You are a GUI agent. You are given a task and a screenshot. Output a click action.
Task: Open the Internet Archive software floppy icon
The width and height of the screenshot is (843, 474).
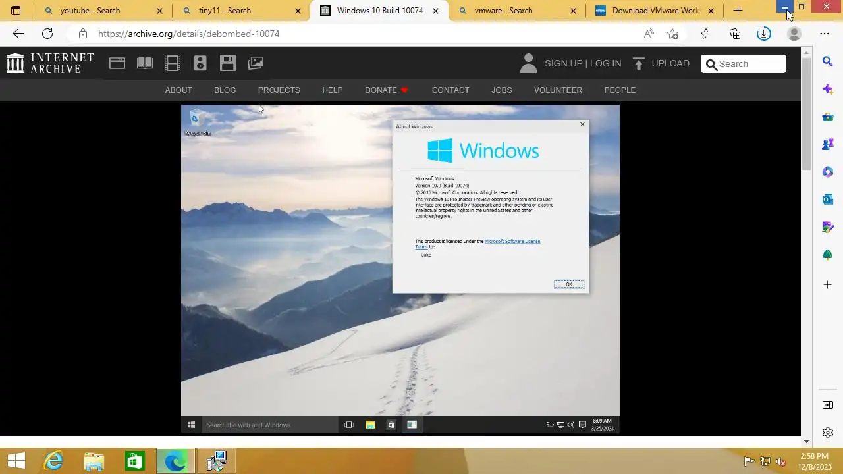[228, 63]
